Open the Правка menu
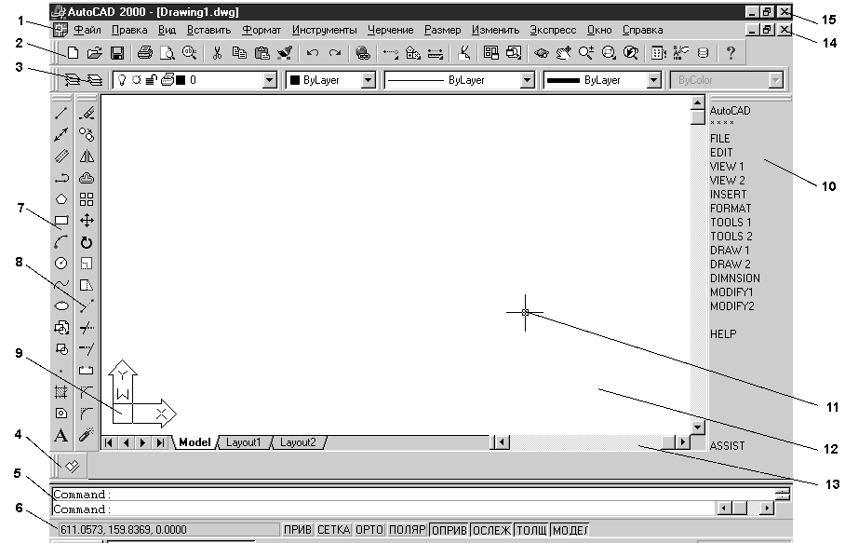The image size is (845, 543). [129, 30]
